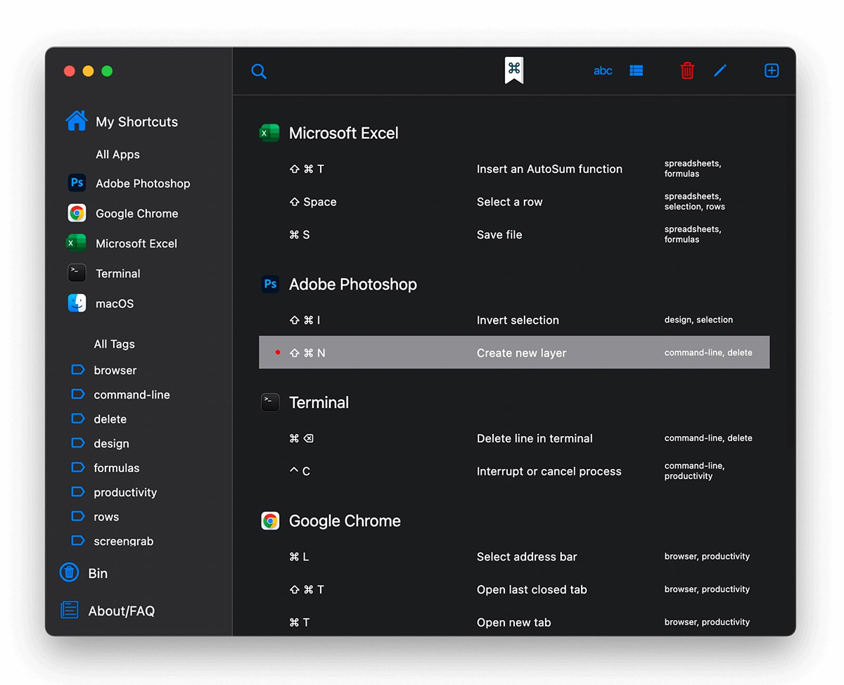Click the Adobe Photoshop icon in sidebar
Screen dimensions: 844x685
tap(77, 183)
